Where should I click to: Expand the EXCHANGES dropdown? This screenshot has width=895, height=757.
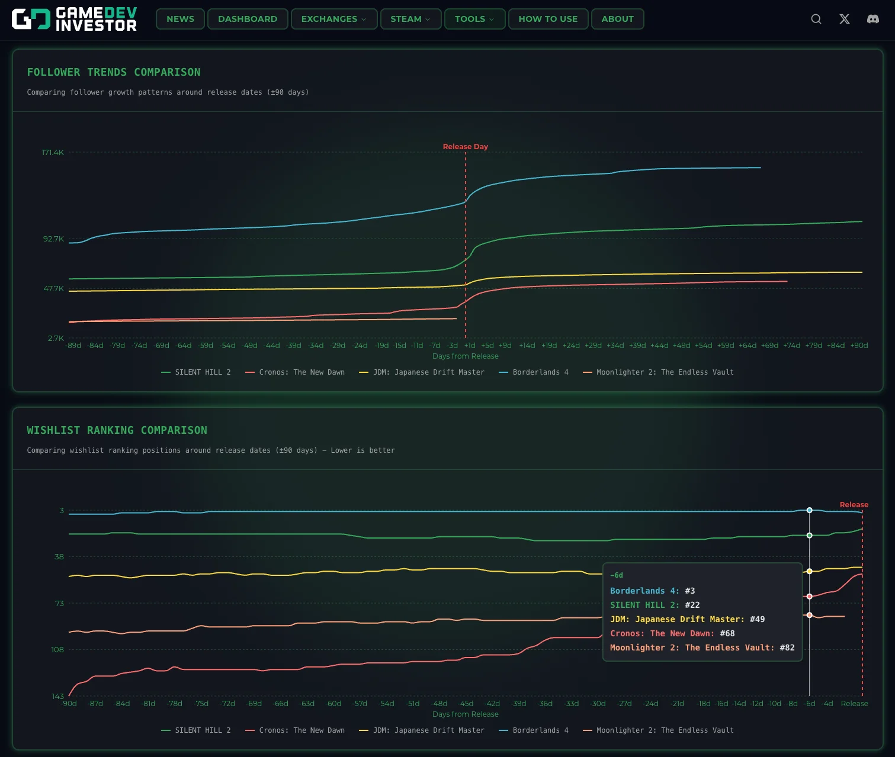coord(333,18)
